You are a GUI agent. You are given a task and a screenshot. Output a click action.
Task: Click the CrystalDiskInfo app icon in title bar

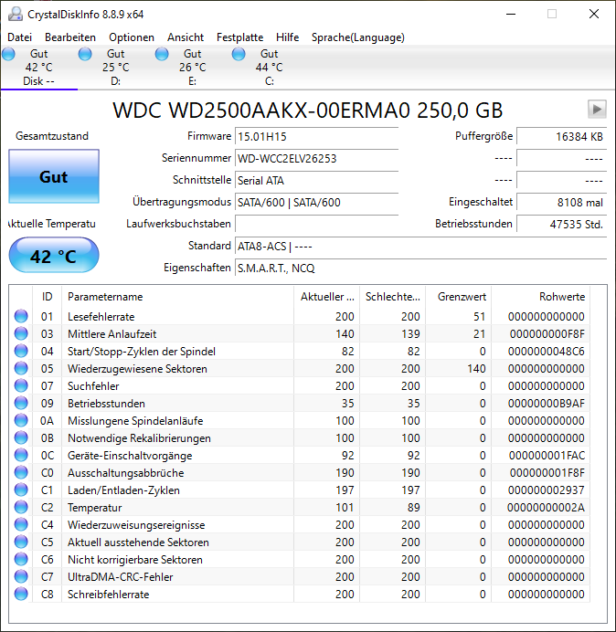15,14
